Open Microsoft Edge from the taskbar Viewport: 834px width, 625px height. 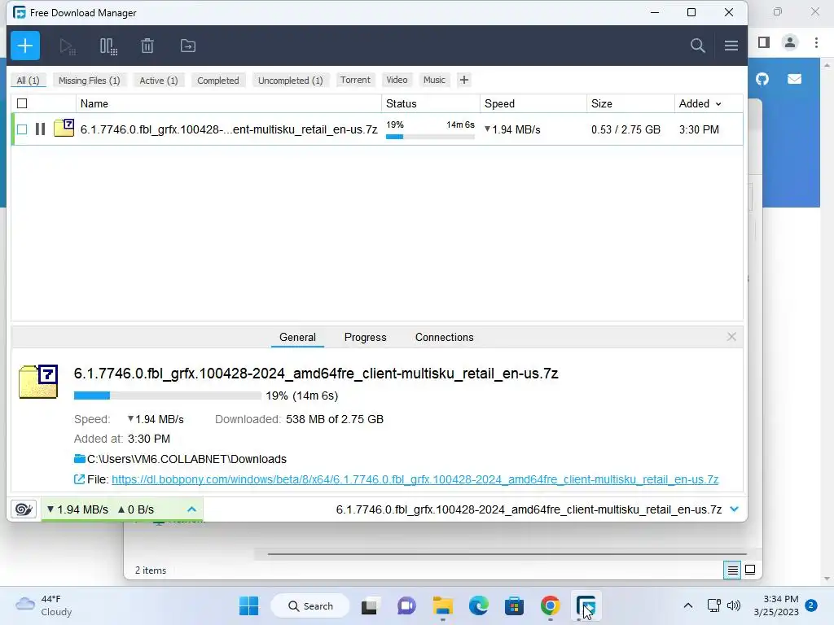[x=479, y=605]
